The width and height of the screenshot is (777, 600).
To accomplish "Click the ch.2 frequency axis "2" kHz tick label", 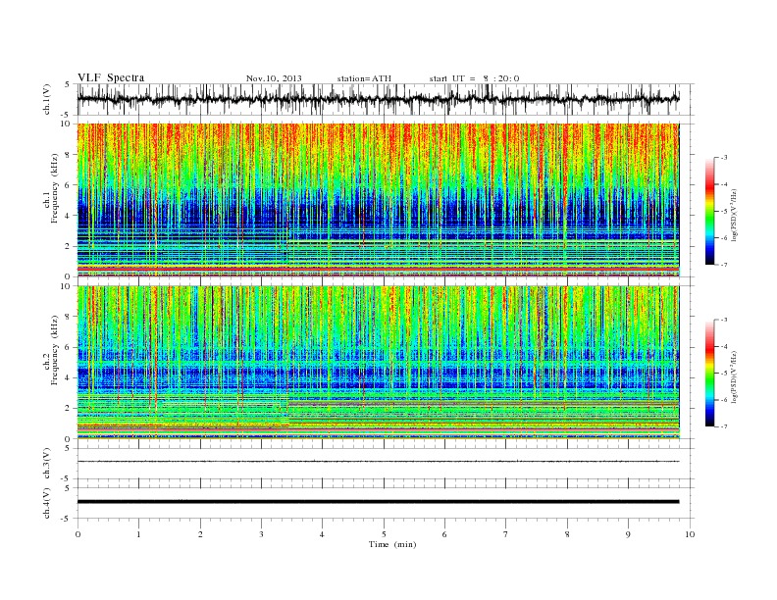I will point(69,409).
